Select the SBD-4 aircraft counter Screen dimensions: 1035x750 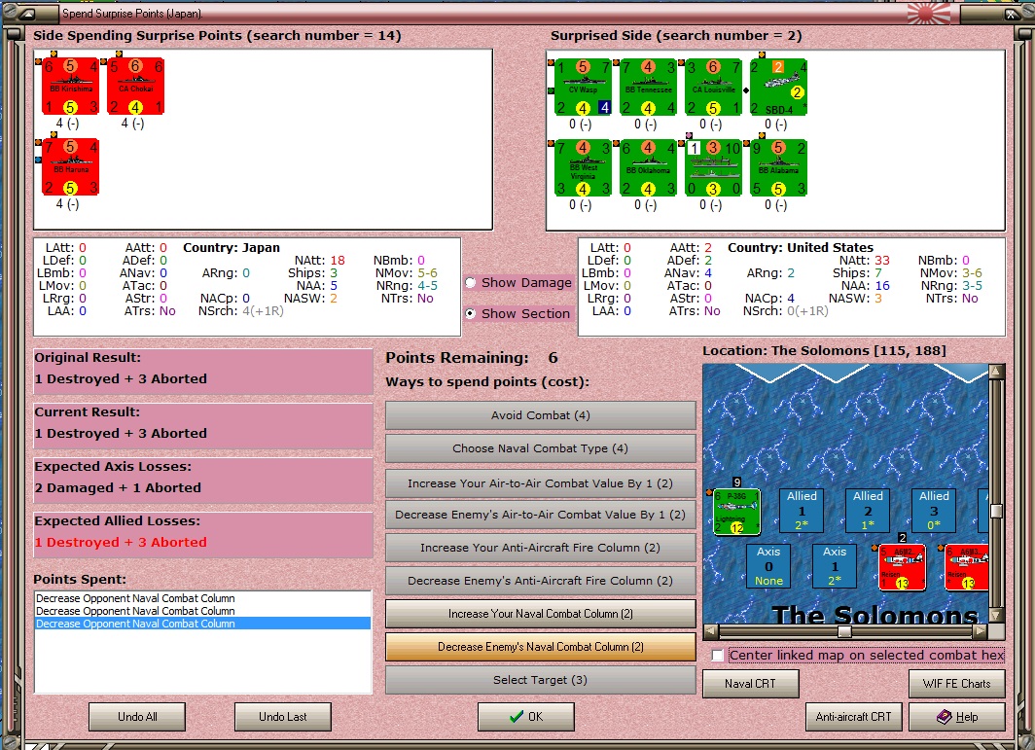point(779,88)
